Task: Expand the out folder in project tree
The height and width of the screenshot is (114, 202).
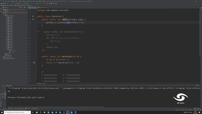Action: 4,13
